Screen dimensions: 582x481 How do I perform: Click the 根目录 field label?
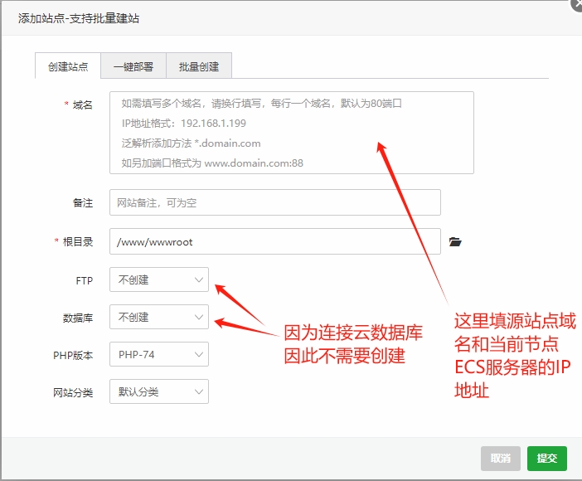[78, 242]
